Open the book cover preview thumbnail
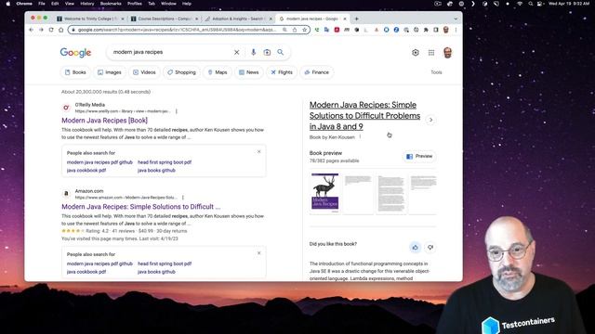The height and width of the screenshot is (334, 595). click(x=324, y=193)
